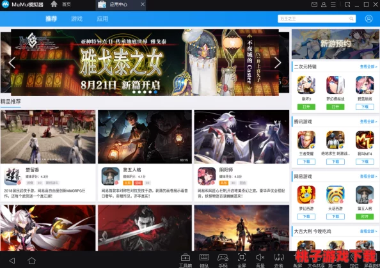Open the mail icon in the title bar
Viewport: 380px width, 268px height.
(314, 4)
